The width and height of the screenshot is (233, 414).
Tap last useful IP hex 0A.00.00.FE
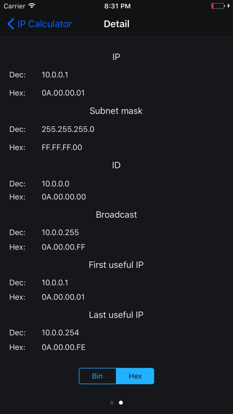click(x=64, y=347)
